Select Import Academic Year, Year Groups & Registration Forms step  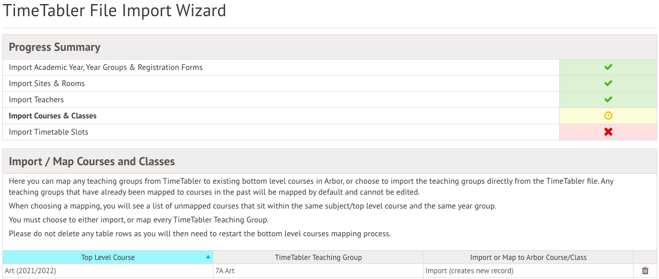tap(106, 68)
